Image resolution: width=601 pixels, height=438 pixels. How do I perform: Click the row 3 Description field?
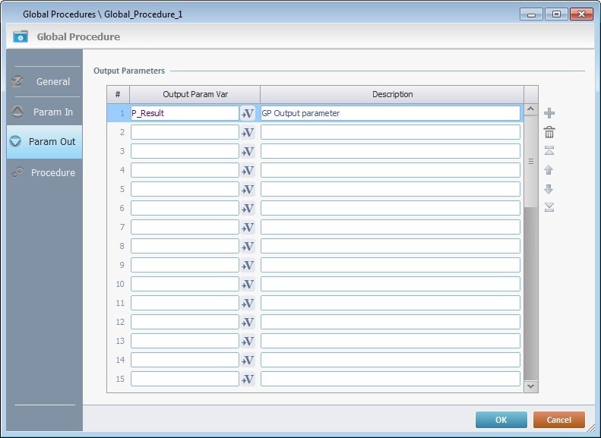[390, 151]
